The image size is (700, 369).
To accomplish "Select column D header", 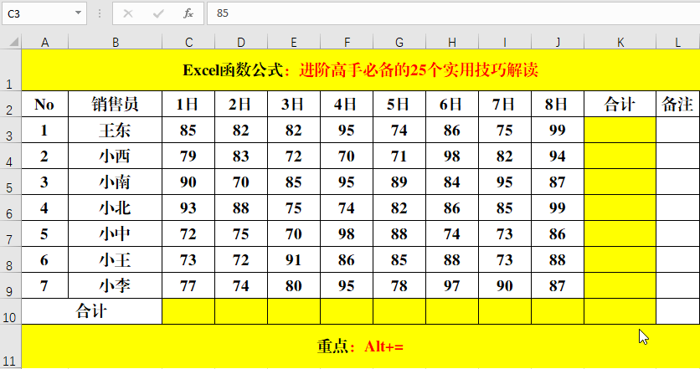I will click(x=241, y=43).
